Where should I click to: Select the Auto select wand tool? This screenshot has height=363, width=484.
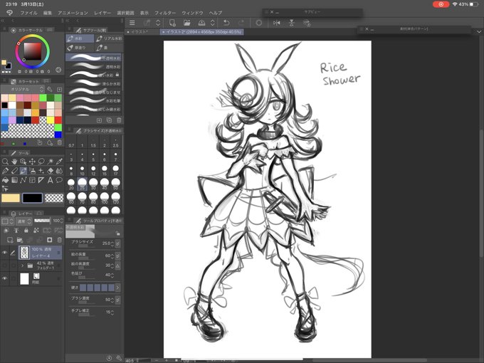tap(51, 162)
